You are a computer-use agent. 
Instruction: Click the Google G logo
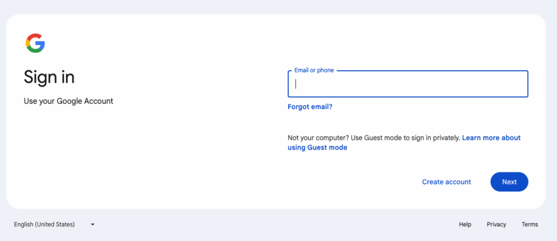pyautogui.click(x=35, y=43)
